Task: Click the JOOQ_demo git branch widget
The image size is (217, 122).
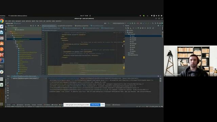Action: (x=154, y=107)
